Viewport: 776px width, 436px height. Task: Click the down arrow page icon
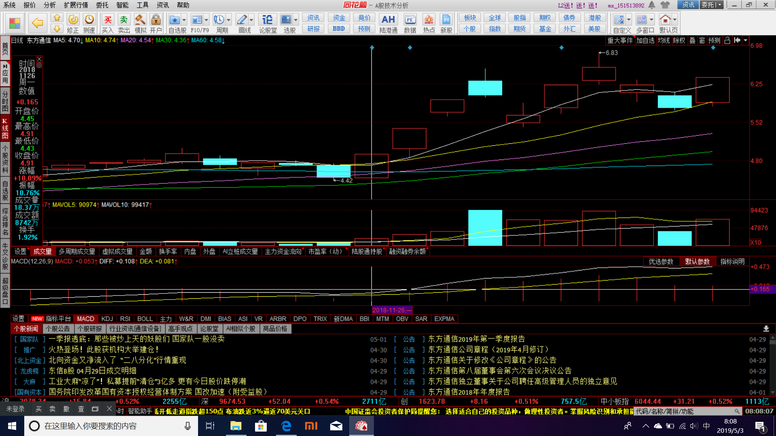(x=57, y=29)
